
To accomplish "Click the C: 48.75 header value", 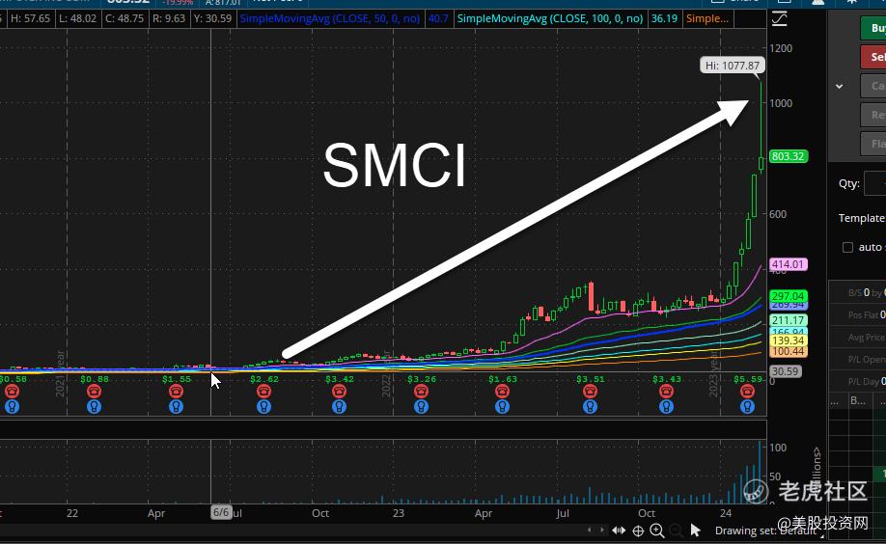I will click(125, 18).
